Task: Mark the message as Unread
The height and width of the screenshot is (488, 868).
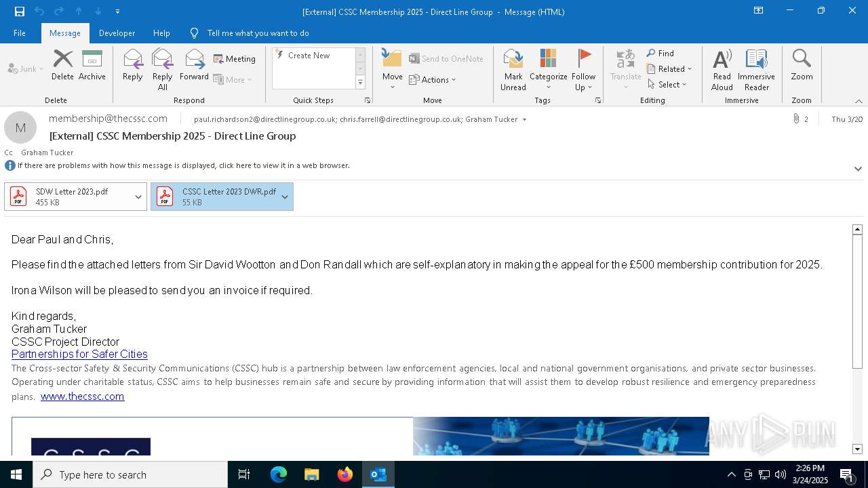Action: [513, 70]
